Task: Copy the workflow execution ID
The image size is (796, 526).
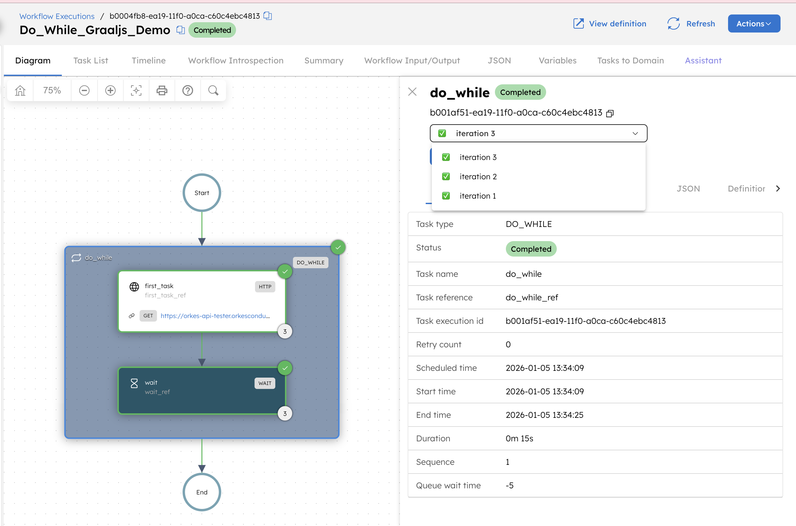Action: pyautogui.click(x=268, y=16)
